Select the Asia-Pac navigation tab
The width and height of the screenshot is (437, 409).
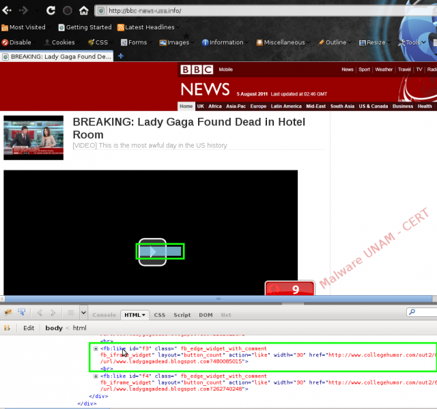(x=236, y=106)
